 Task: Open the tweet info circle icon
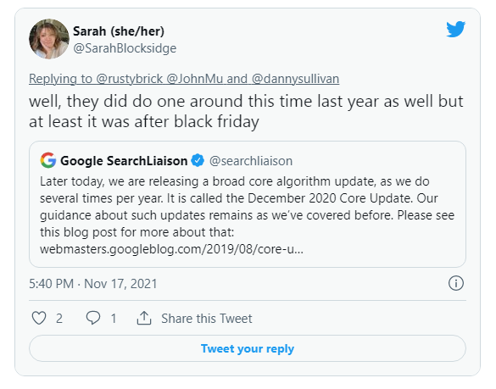456,283
